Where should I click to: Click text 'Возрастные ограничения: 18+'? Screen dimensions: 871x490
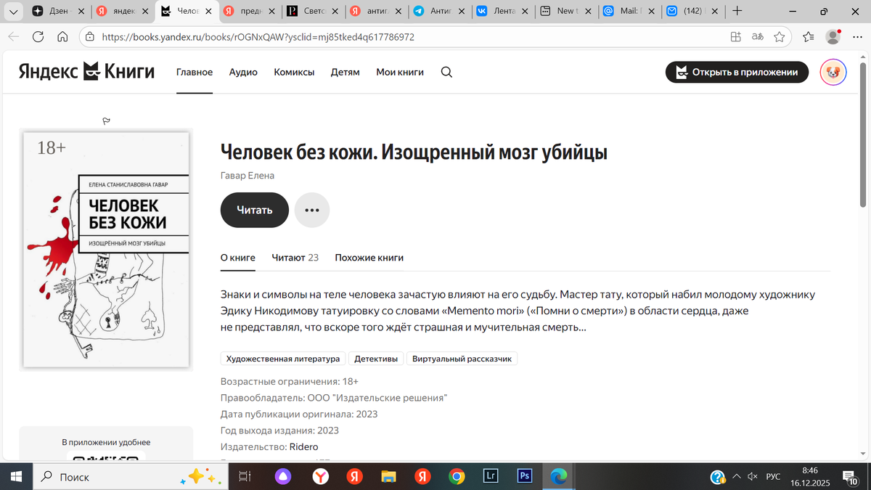pyautogui.click(x=289, y=381)
